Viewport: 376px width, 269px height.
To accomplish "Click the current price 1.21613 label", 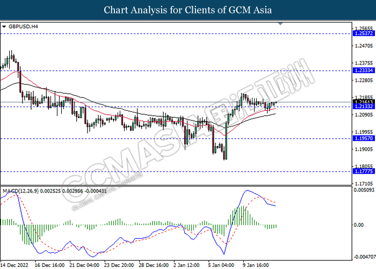I will click(364, 102).
